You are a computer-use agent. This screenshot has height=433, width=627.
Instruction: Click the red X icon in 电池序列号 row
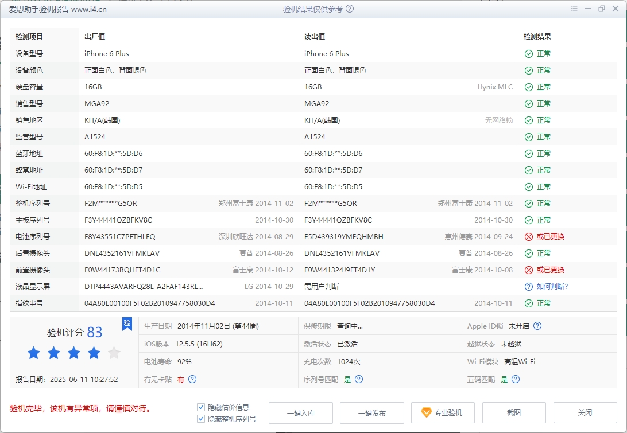[529, 236]
